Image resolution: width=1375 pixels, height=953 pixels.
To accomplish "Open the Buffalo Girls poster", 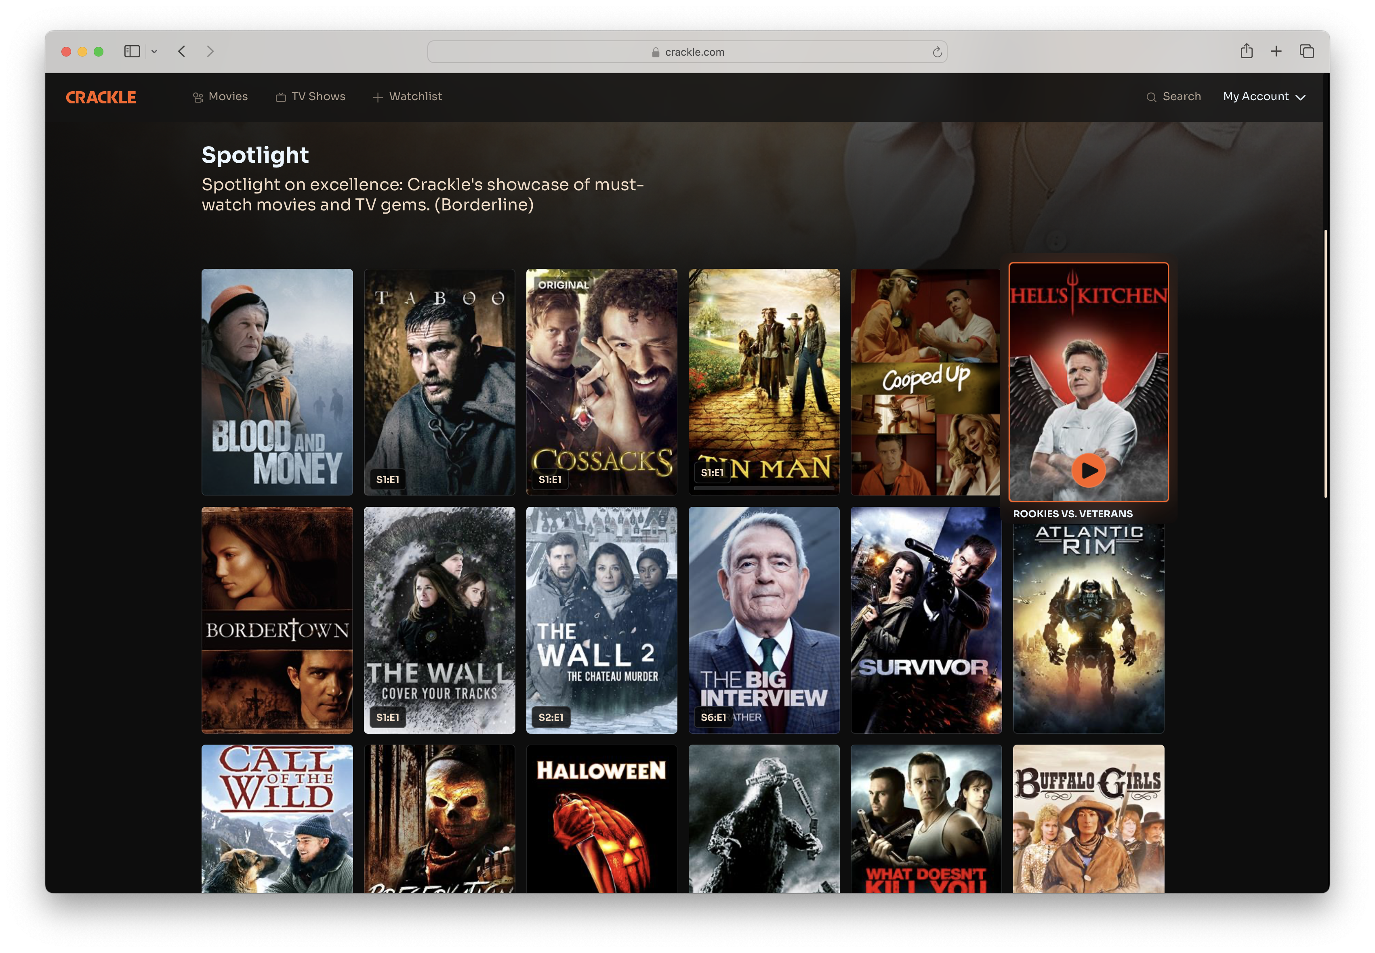I will [1088, 819].
